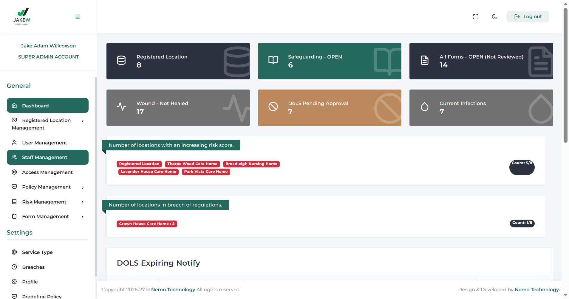The height and width of the screenshot is (299, 569).
Task: Toggle dark mode with moon icon
Action: [494, 17]
